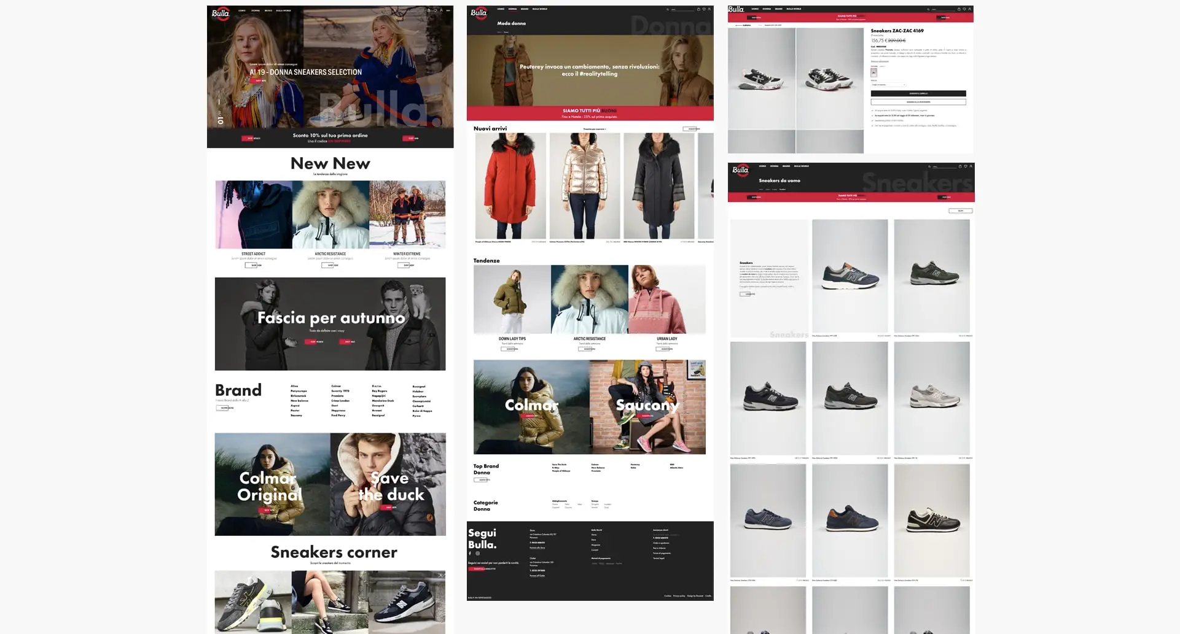Click shop button under Arctic Resistance in New New
Viewport: 1180px width, 634px height.
(x=330, y=265)
